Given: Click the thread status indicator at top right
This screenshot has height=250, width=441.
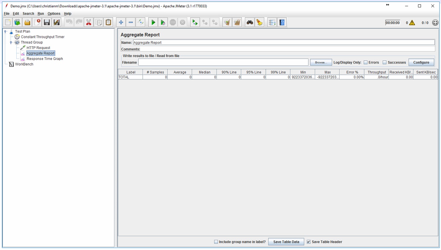Looking at the screenshot, I should click(x=435, y=23).
